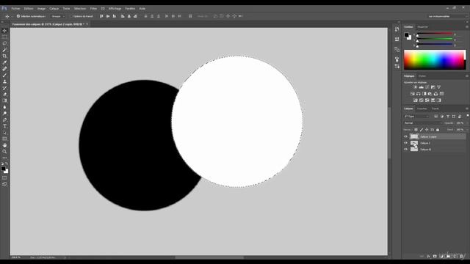The height and width of the screenshot is (264, 470).
Task: Open the History panel icon in side dock
Action: coord(397,29)
